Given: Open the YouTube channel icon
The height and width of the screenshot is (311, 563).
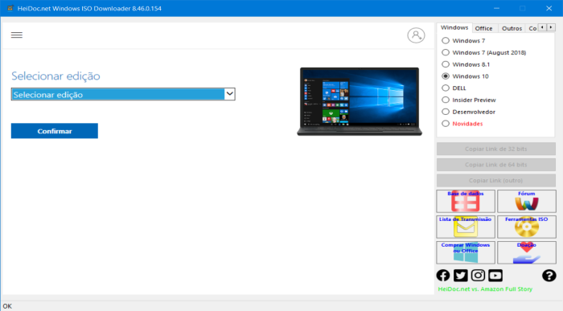Looking at the screenshot, I should 495,276.
